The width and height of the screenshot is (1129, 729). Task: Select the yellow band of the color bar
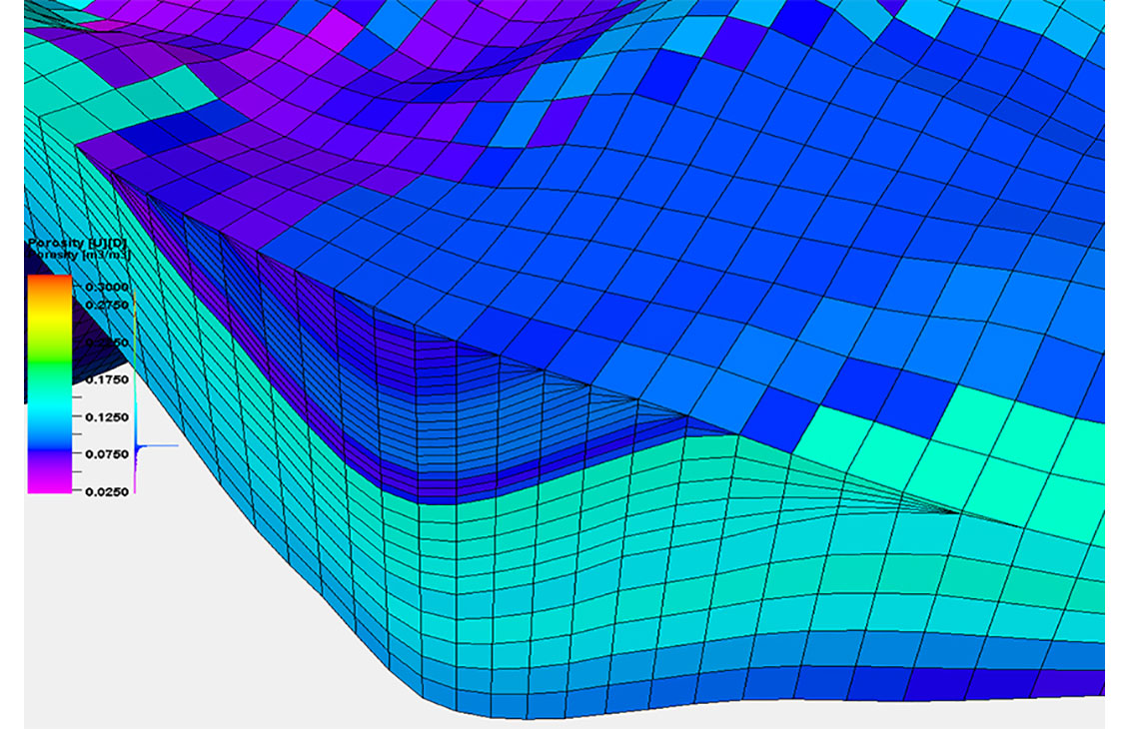(x=48, y=316)
